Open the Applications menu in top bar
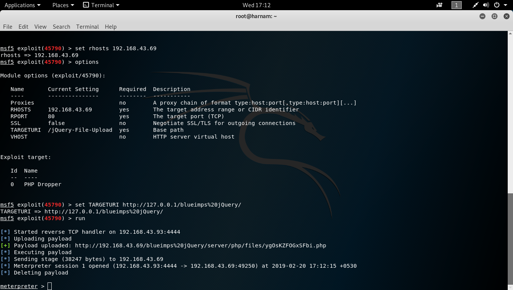Screen dimensions: 513x290 [22, 5]
